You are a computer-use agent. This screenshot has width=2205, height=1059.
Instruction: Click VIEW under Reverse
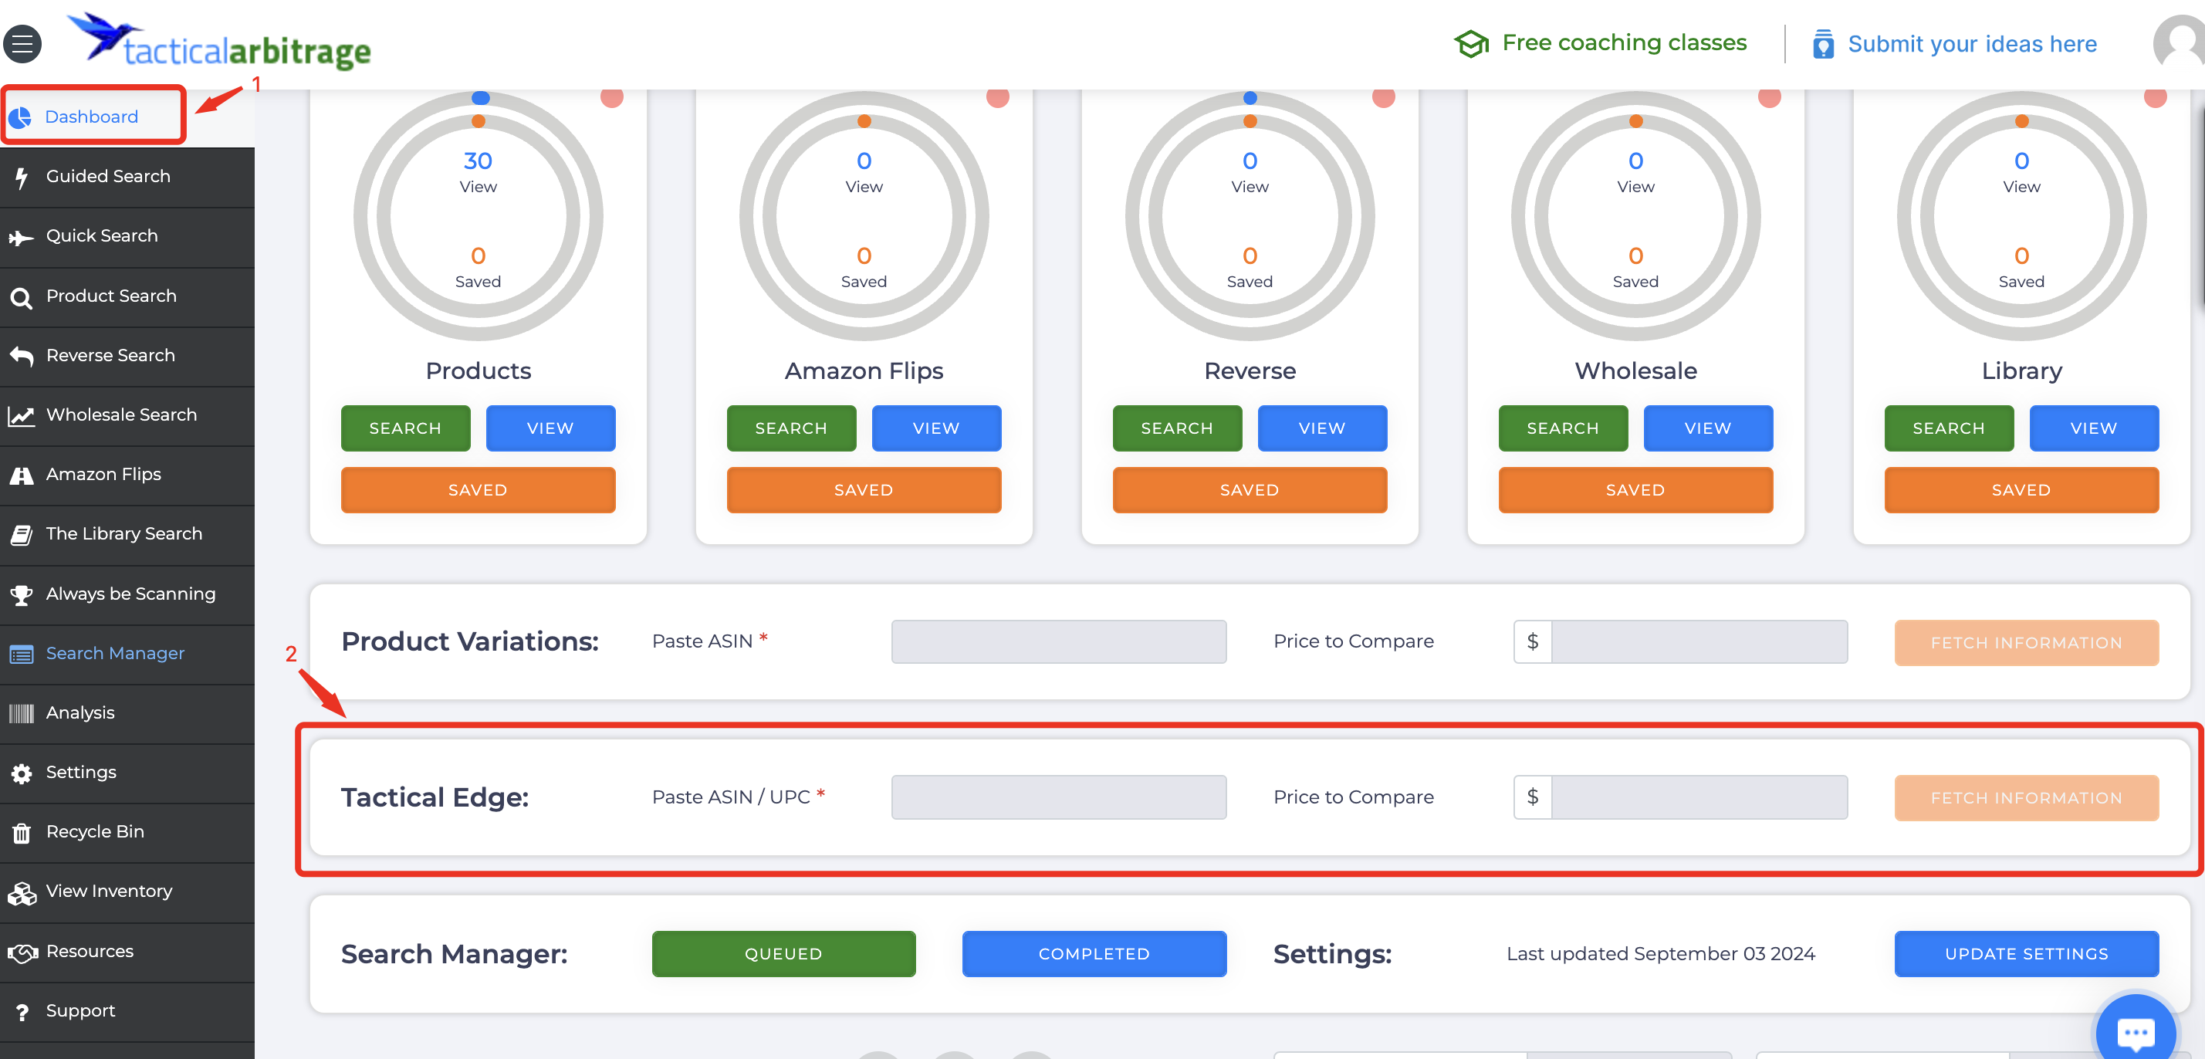(x=1323, y=428)
